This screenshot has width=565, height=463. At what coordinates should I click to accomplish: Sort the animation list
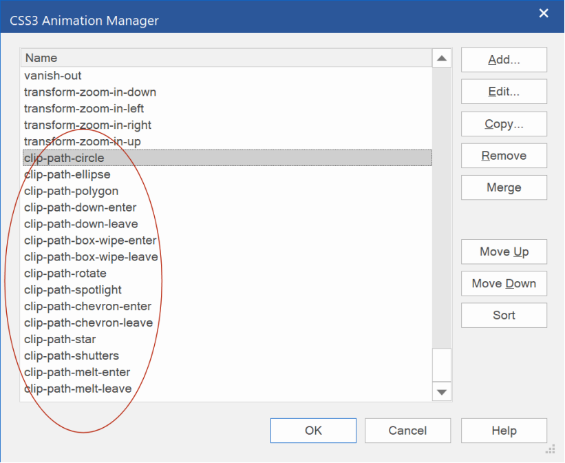point(504,316)
